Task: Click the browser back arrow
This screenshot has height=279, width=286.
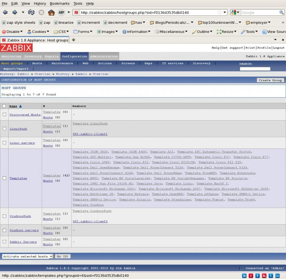Action: (x=5, y=13)
